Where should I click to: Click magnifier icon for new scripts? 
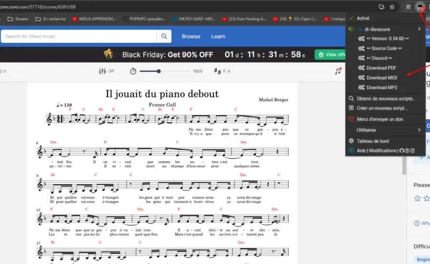click(351, 98)
